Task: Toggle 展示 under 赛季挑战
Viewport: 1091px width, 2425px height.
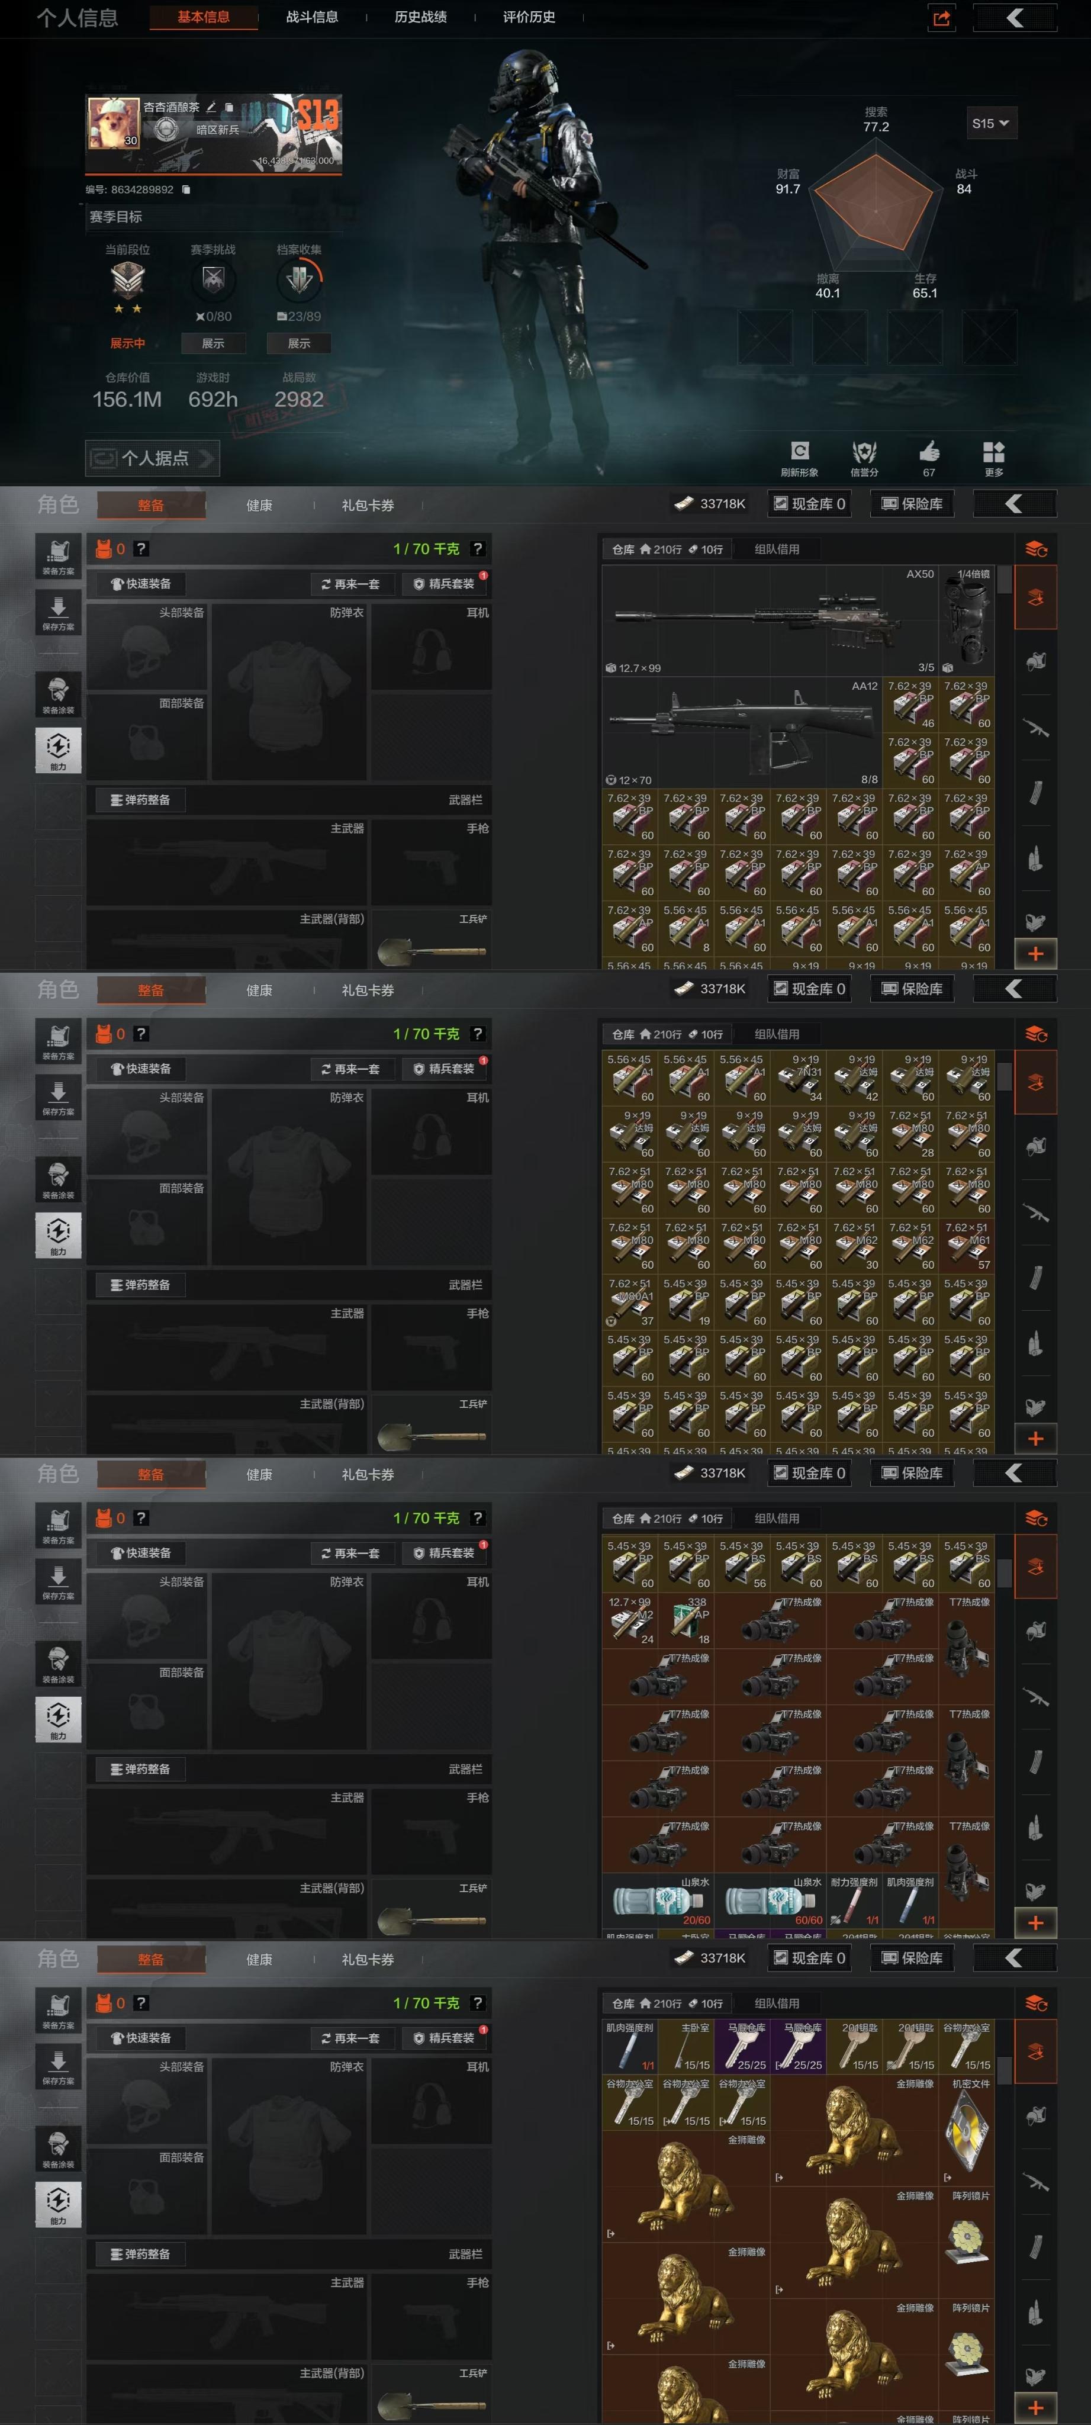Action: click(213, 343)
